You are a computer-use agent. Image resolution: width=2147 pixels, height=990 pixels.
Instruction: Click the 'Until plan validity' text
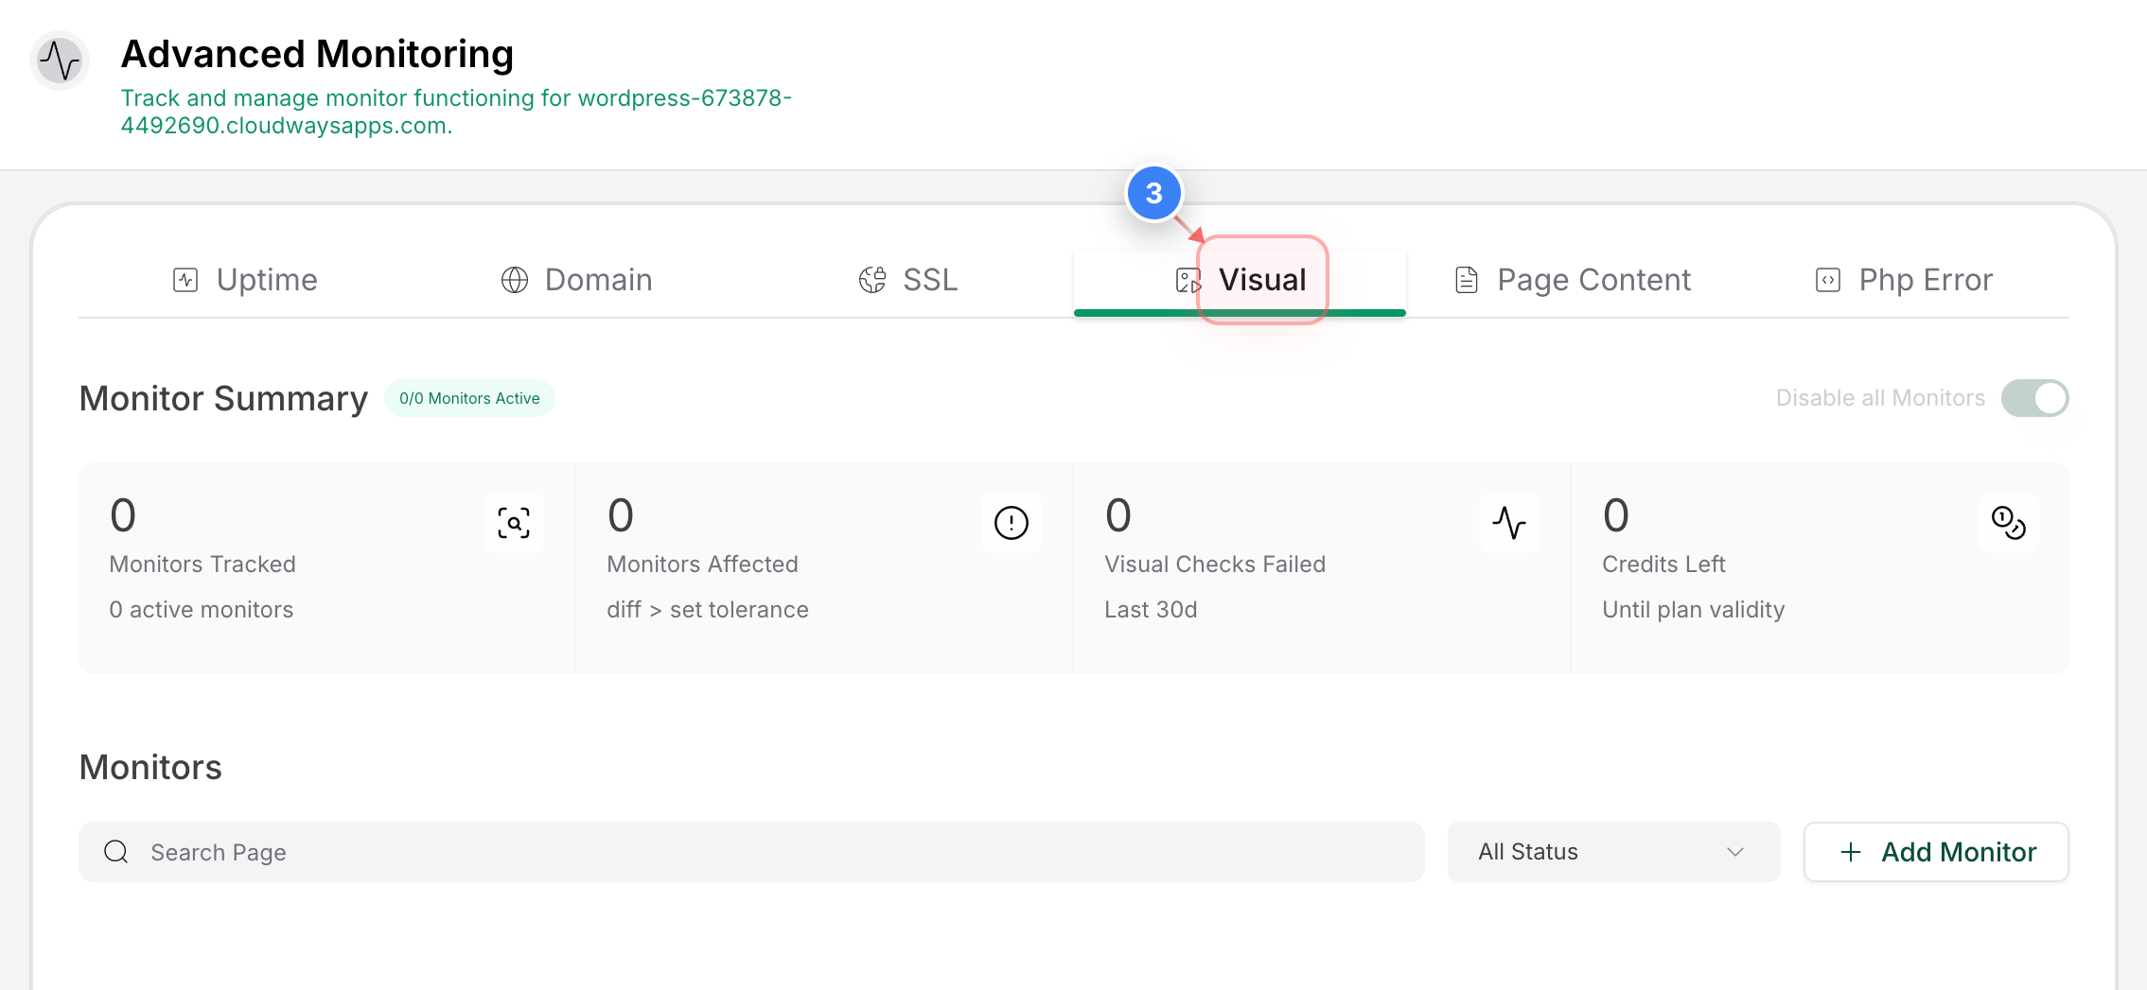pyautogui.click(x=1694, y=610)
